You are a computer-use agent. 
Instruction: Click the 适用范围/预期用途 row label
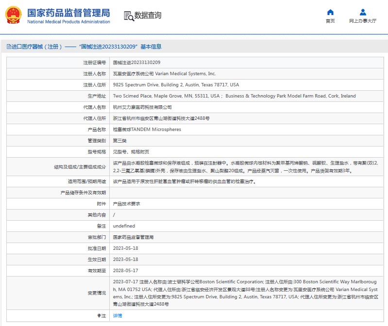tap(87, 181)
